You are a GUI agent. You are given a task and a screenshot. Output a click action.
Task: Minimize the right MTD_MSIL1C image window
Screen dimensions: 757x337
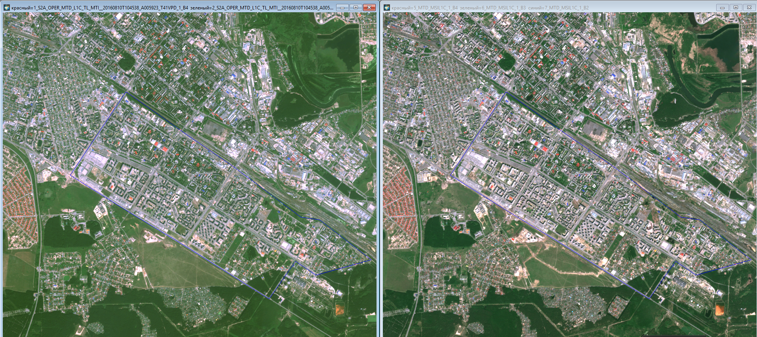click(x=722, y=8)
